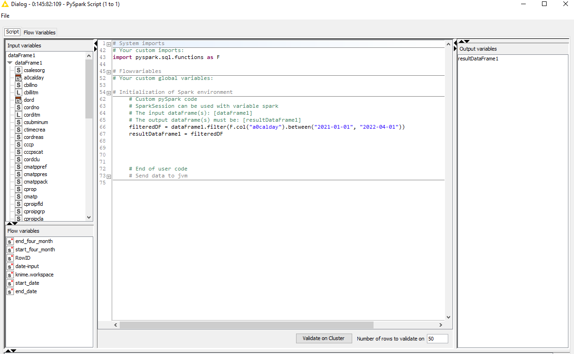The width and height of the screenshot is (574, 354).
Task: Click the string icon next to ctimecrea
Action: (19, 130)
